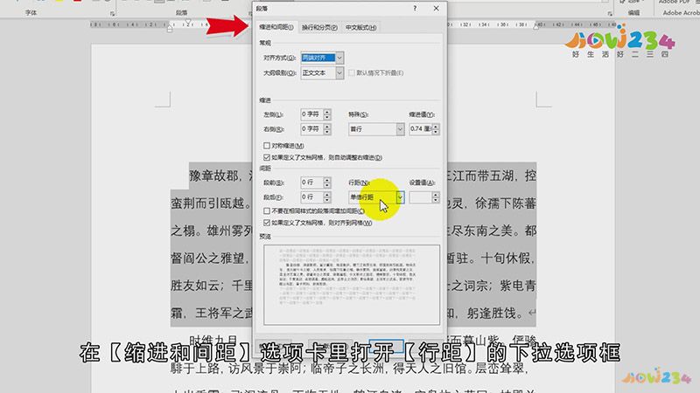
Task: Decrease left indent with the down arrow
Action: (327, 117)
